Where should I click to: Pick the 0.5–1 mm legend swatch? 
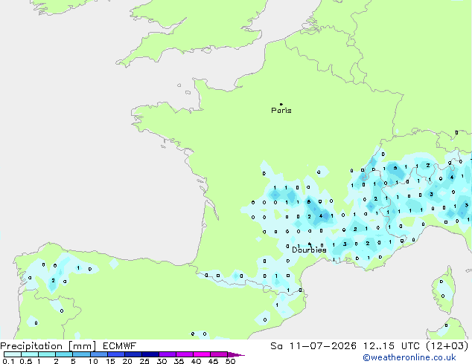pos(30,354)
